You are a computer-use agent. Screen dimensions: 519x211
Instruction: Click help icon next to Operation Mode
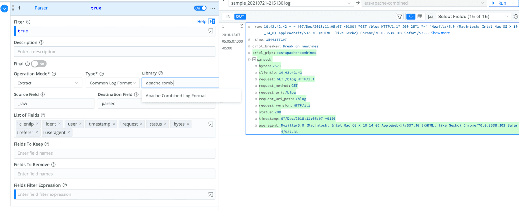54,74
